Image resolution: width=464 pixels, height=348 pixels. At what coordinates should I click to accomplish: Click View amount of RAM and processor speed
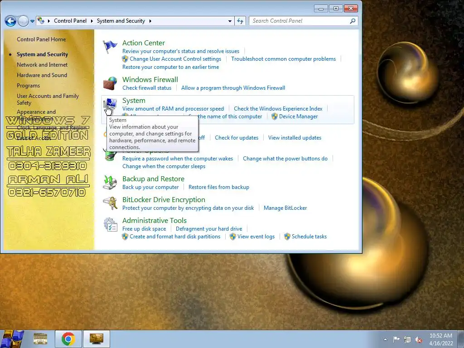173,109
